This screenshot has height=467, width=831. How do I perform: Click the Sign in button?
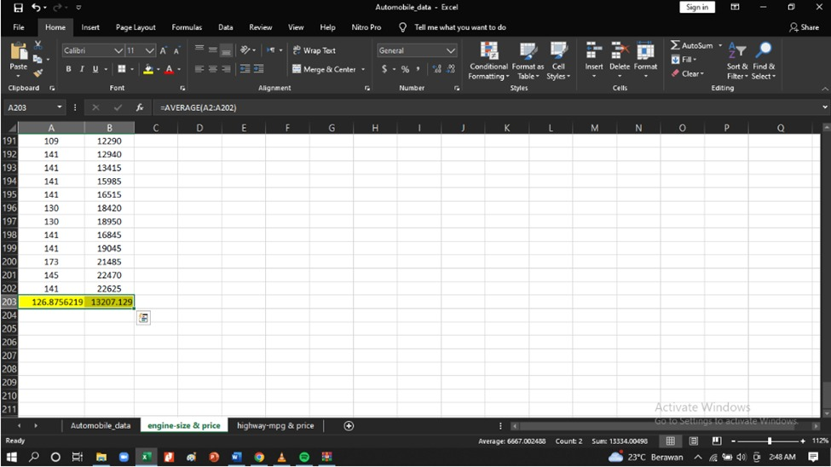pyautogui.click(x=697, y=7)
